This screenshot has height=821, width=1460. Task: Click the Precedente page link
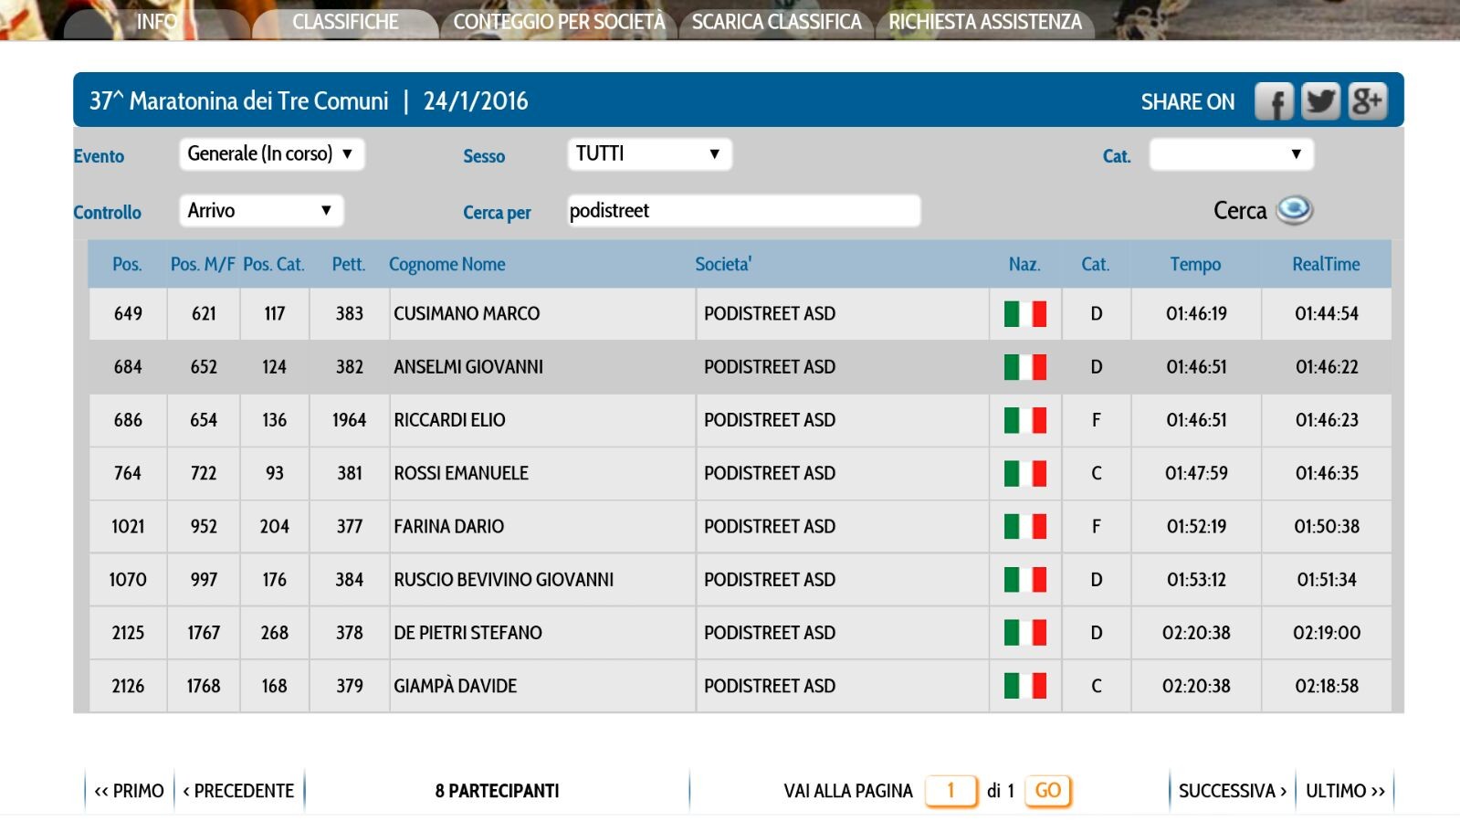[238, 791]
